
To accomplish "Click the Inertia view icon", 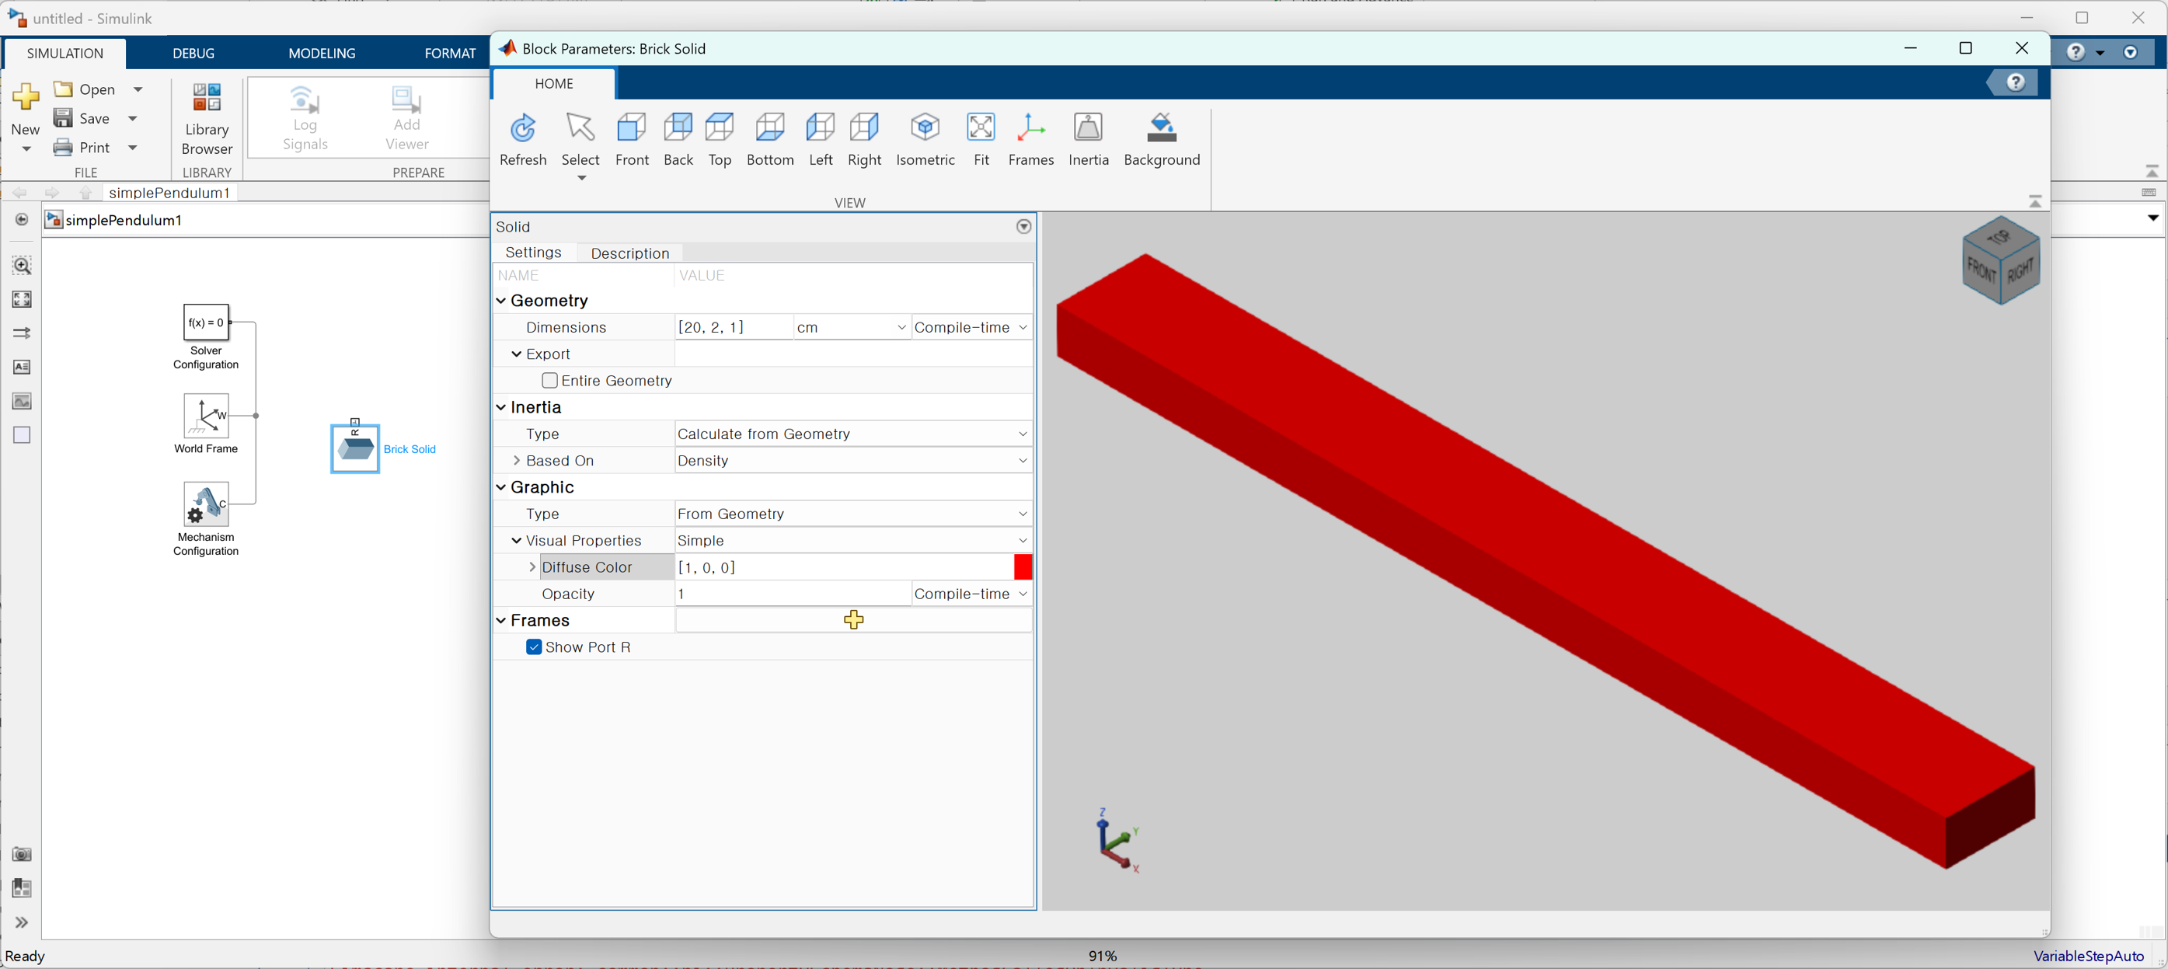I will [x=1087, y=129].
